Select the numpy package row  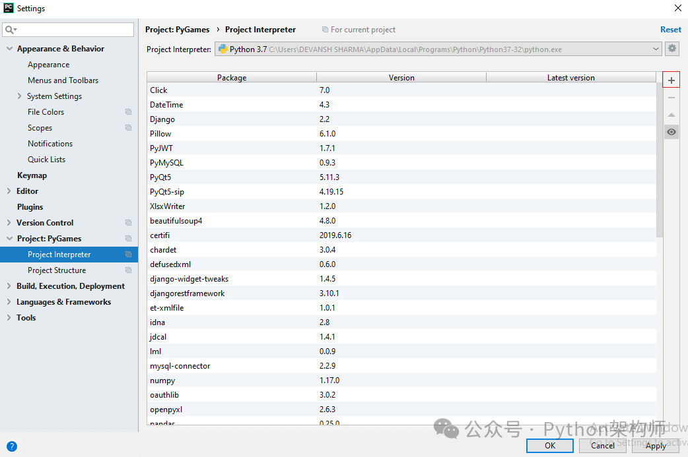coord(401,381)
